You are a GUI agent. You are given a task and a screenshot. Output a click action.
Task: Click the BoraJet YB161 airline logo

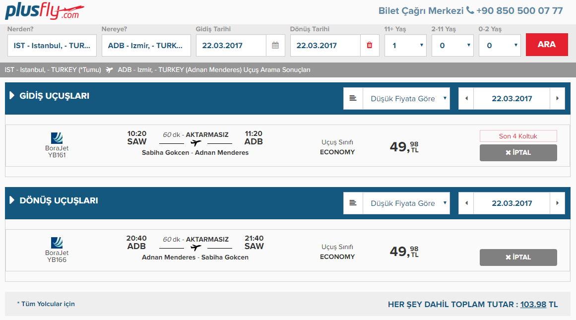pyautogui.click(x=57, y=138)
